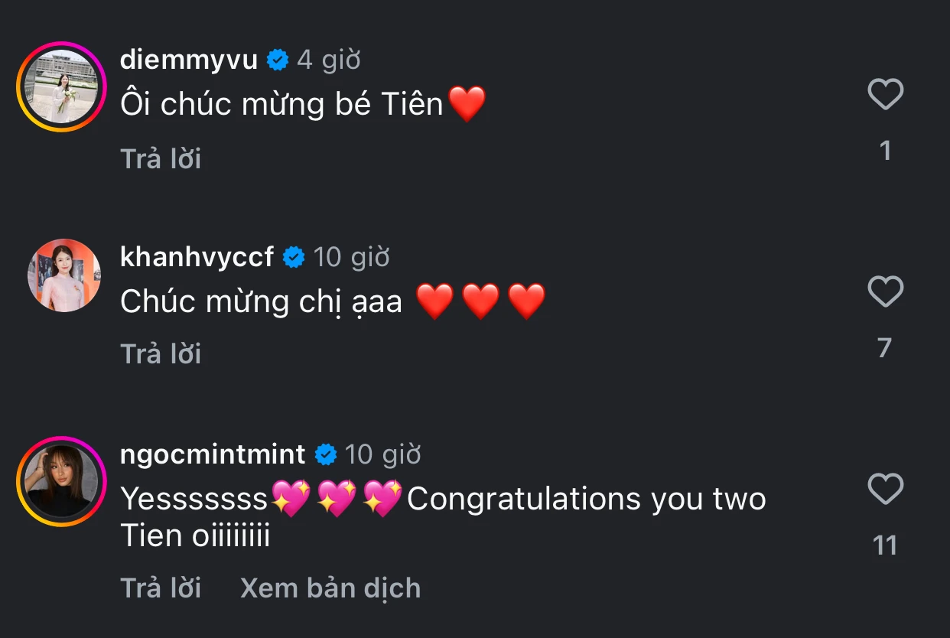Click verified badge next to khanhvyccf
Image resolution: width=950 pixels, height=638 pixels.
294,258
